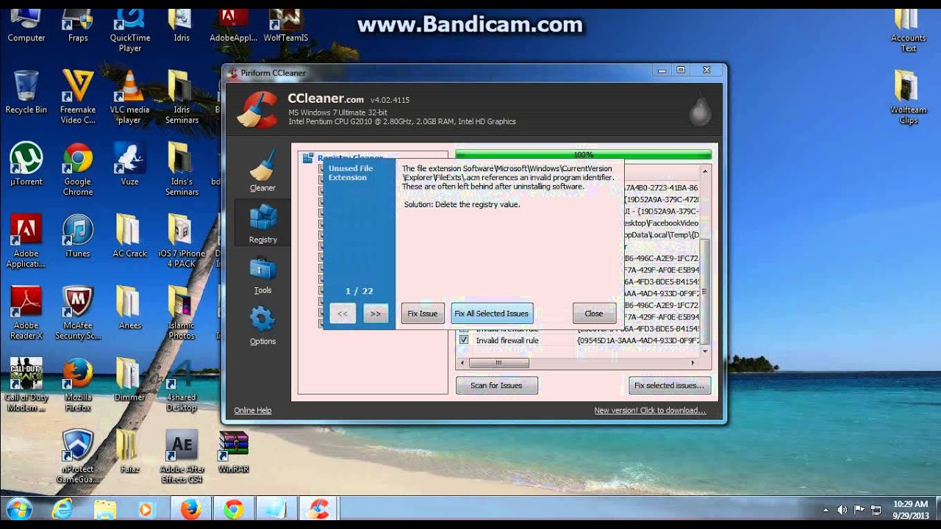Click CCleaner taskbar button

(319, 508)
